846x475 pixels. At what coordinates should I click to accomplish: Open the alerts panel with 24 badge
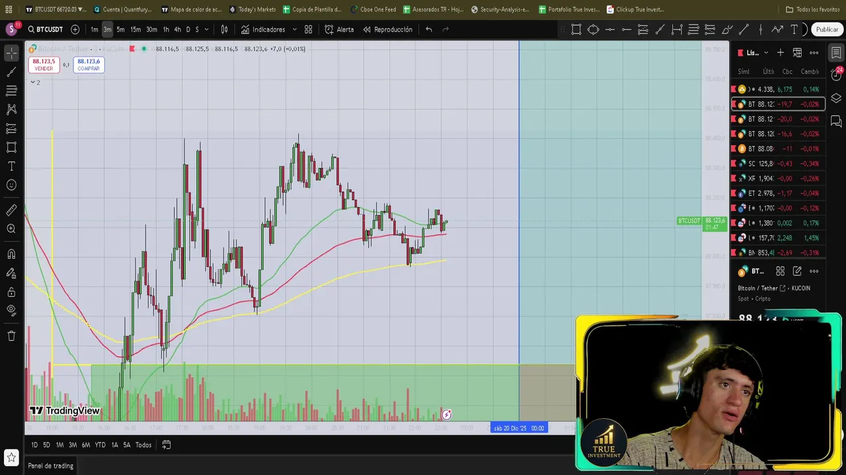pyautogui.click(x=836, y=75)
